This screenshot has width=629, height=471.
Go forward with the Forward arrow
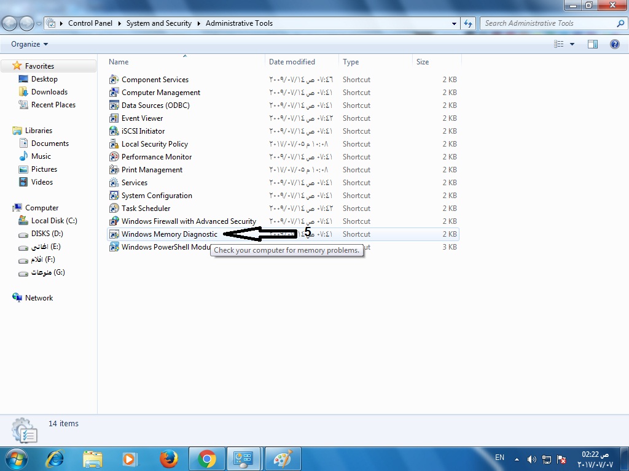(x=26, y=23)
